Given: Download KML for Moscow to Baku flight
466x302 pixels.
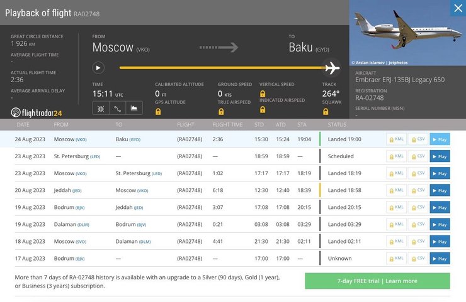Looking at the screenshot, I should [396, 139].
